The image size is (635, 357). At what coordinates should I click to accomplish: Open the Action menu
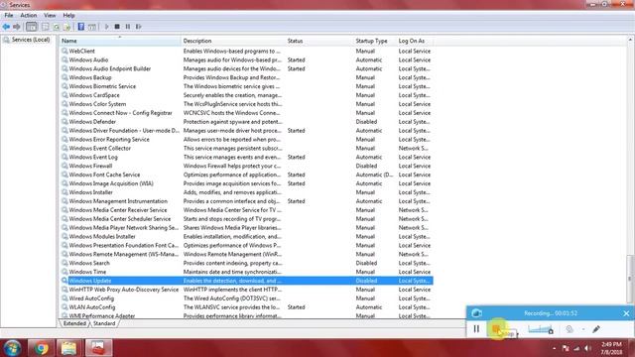click(29, 16)
